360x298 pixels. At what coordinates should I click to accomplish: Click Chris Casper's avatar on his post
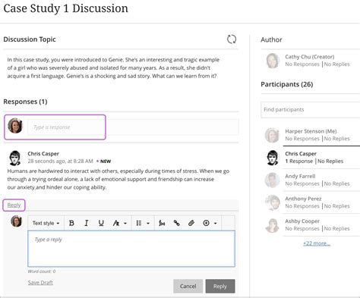14,158
